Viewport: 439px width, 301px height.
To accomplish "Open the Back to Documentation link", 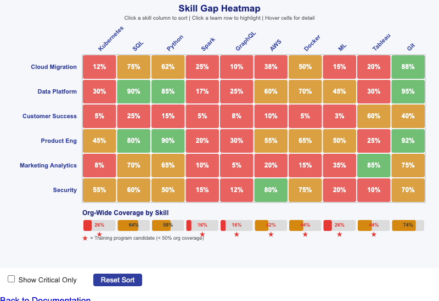I will (45, 299).
